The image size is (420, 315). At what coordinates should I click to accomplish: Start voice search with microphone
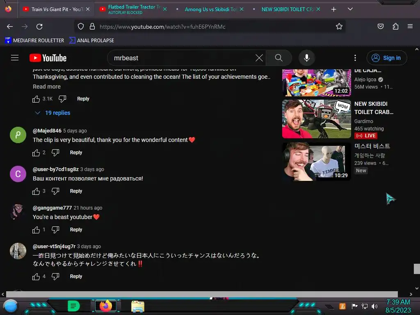(307, 58)
